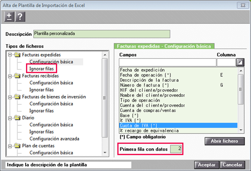Screen dimensions: 251x171
Task: Select 'NIF del cliente/proveedor' row
Action: point(178,90)
